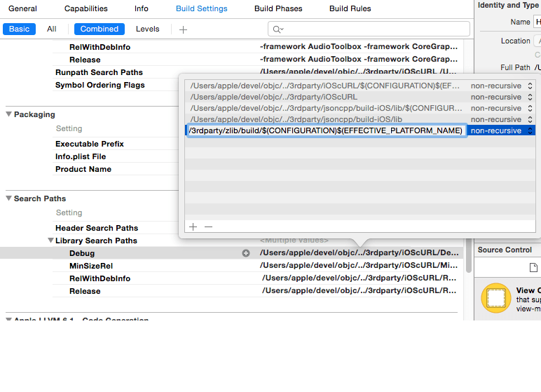Select the Combined view mode

tap(99, 29)
